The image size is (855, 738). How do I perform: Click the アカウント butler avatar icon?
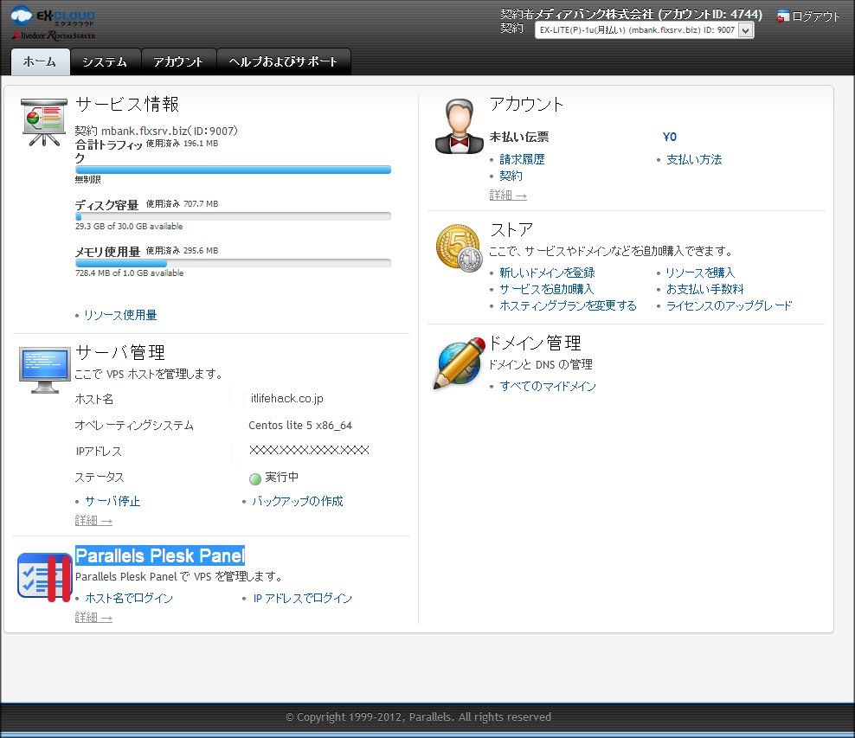point(460,126)
